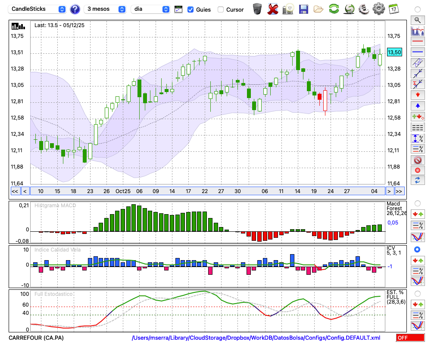This screenshot has height=344, width=431.
Task: Click the blue floppy disk save icon
Action: 303,9
